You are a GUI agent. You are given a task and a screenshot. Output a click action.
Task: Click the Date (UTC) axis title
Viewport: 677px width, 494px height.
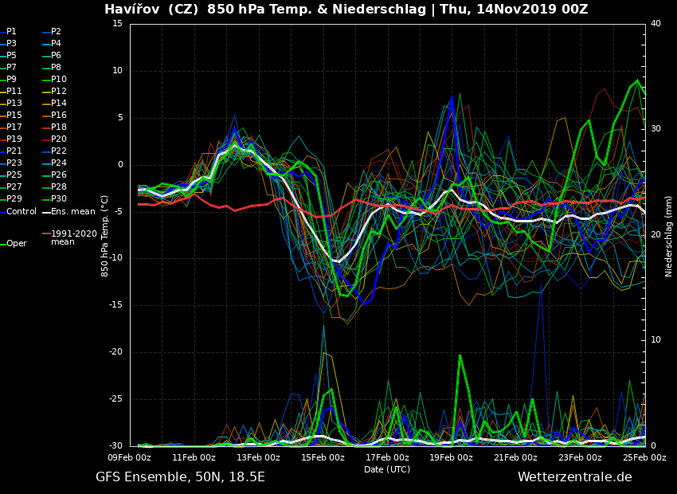click(387, 469)
